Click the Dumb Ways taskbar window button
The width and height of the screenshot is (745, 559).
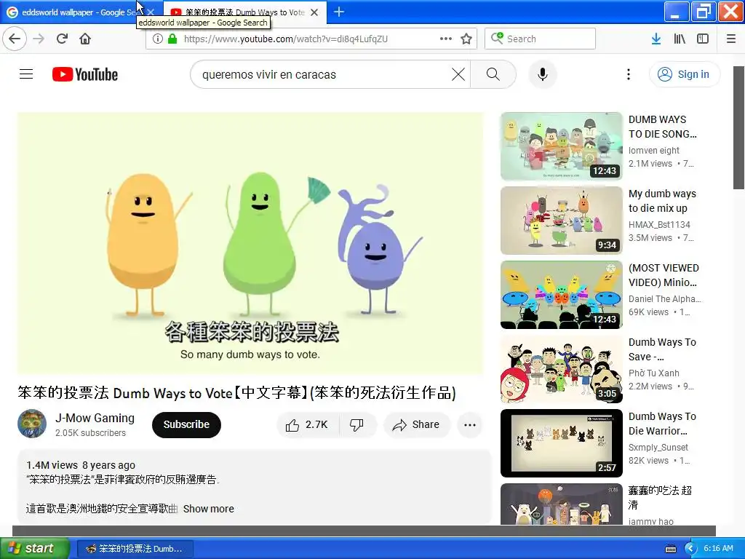click(135, 549)
